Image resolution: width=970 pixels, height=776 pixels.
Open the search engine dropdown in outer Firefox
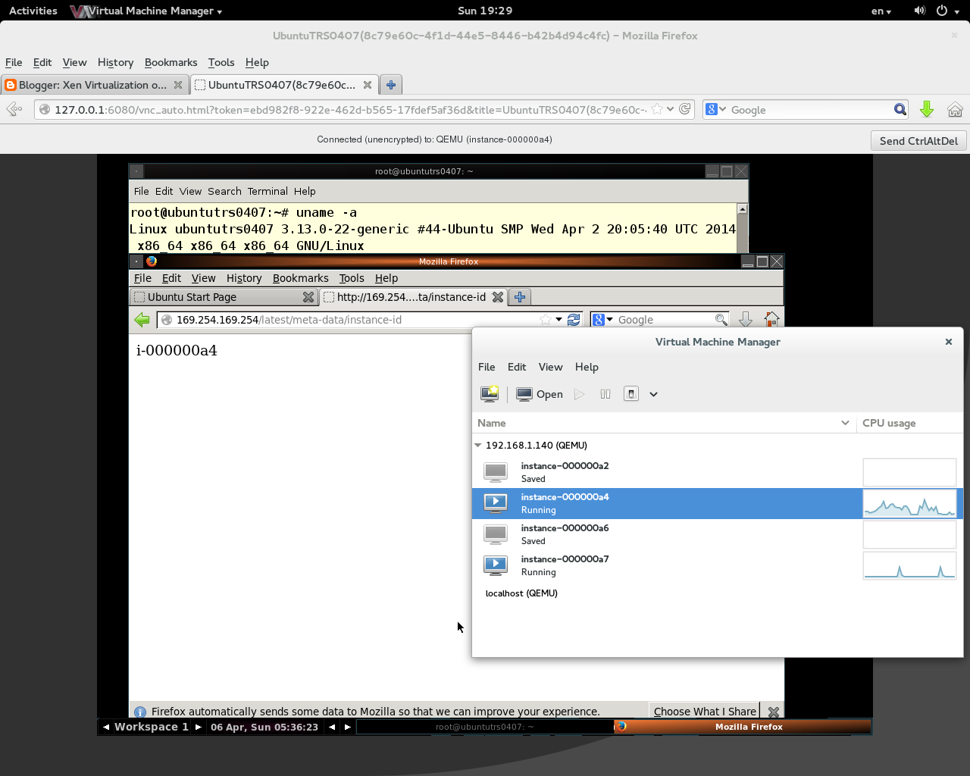715,110
